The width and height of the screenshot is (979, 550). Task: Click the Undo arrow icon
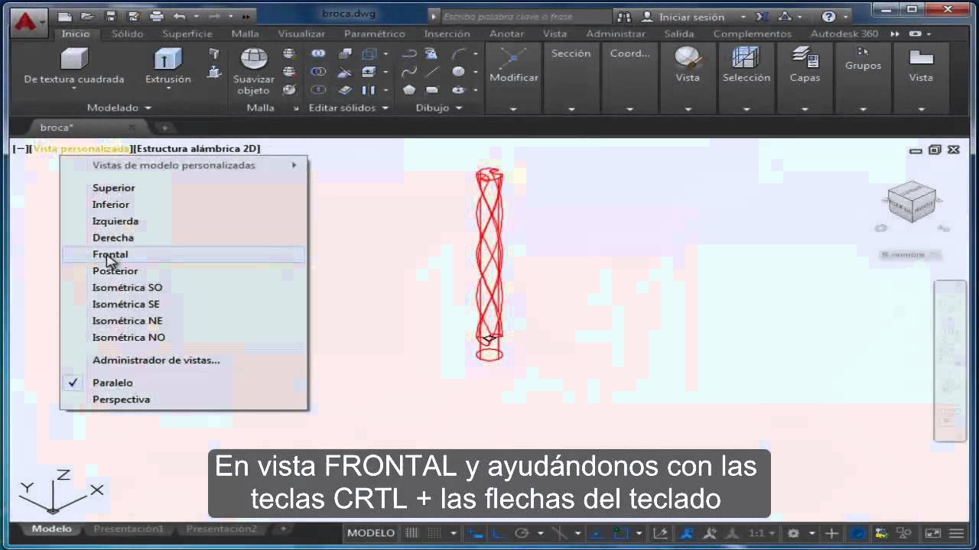179,16
